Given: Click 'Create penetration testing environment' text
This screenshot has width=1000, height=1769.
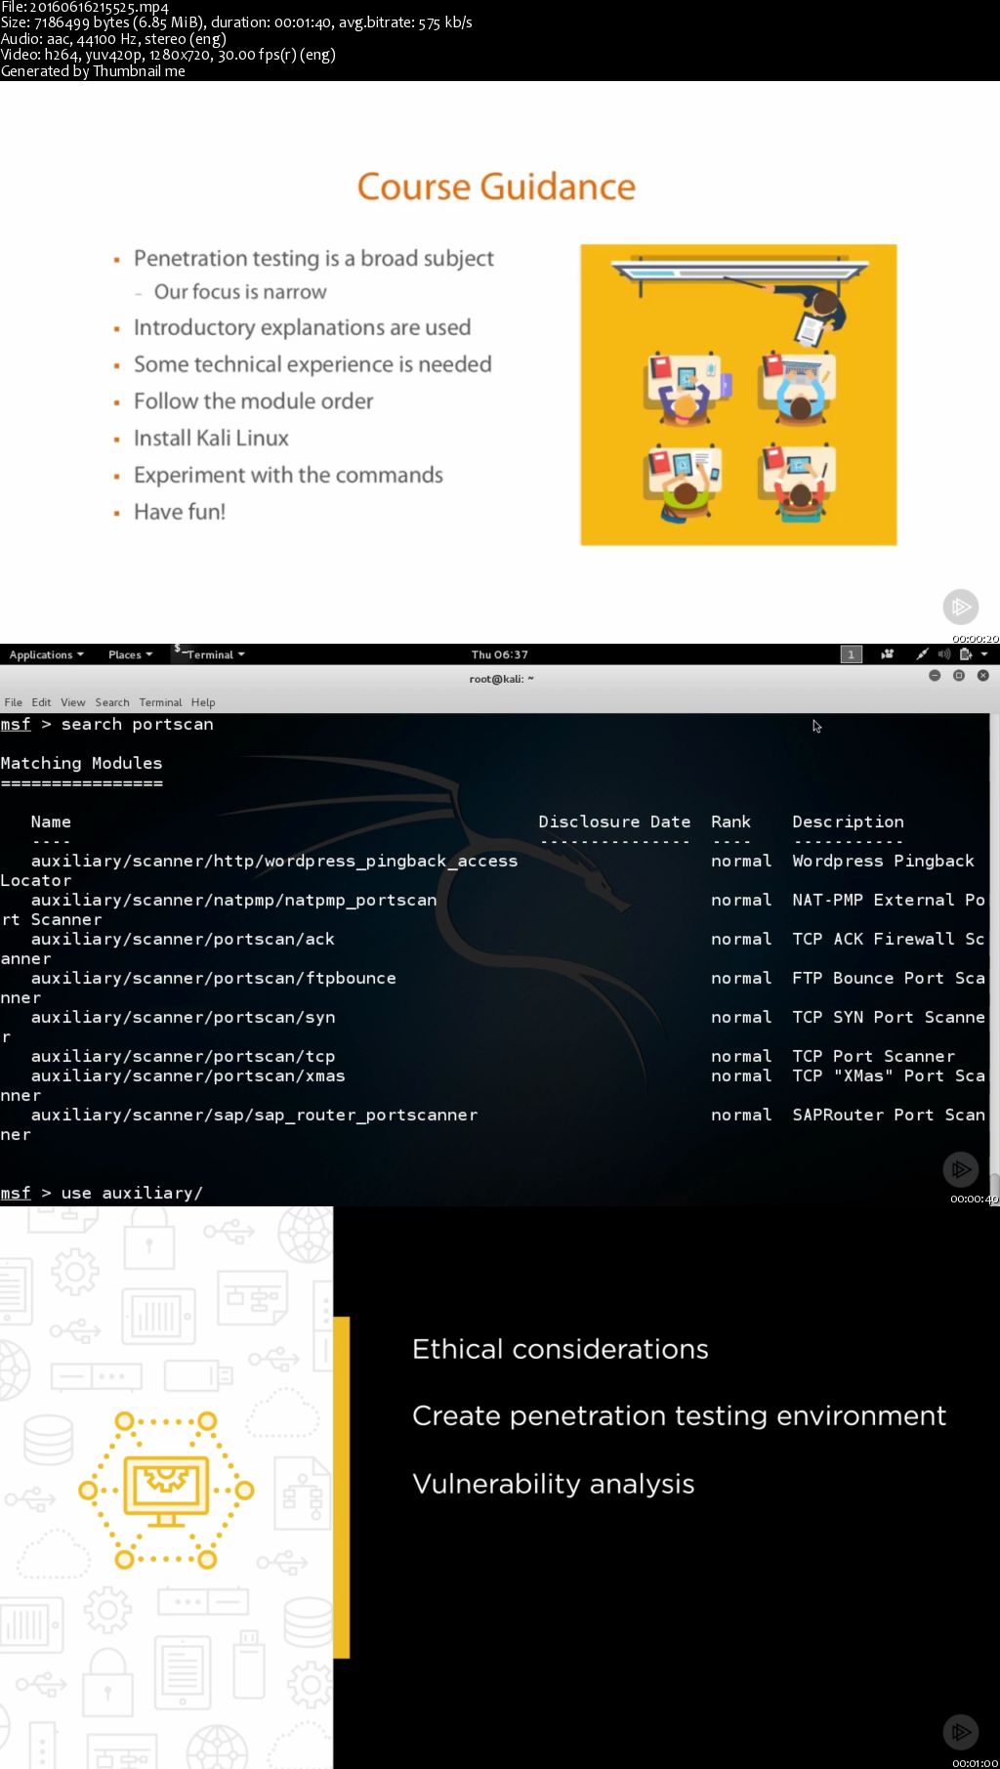Looking at the screenshot, I should (679, 1416).
